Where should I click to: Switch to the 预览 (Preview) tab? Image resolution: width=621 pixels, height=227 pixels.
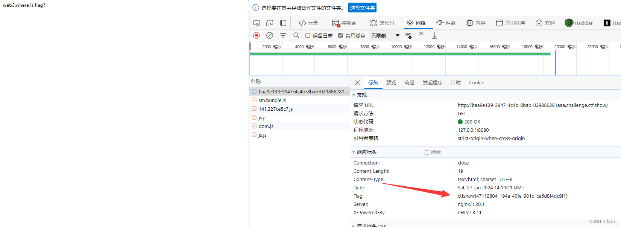(391, 82)
